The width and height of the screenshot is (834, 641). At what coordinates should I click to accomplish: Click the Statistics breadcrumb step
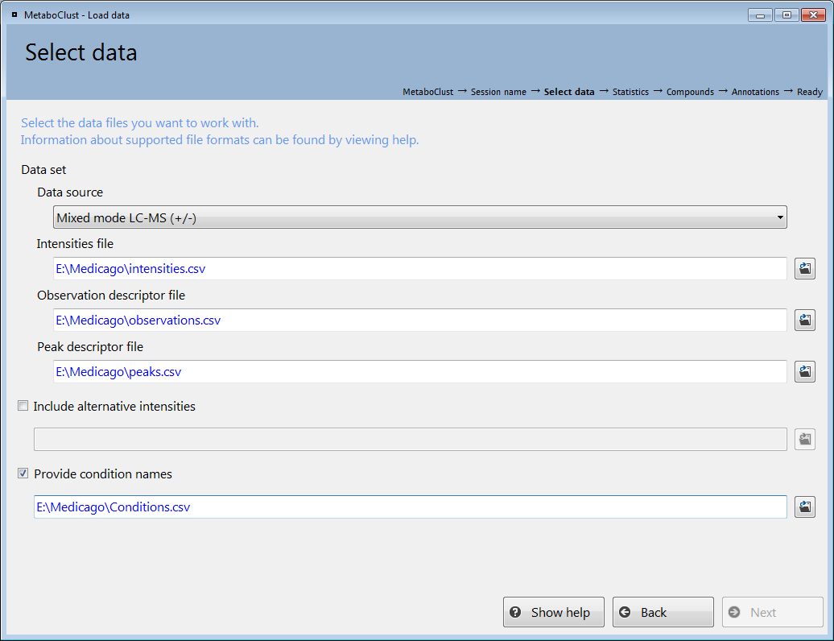point(630,92)
